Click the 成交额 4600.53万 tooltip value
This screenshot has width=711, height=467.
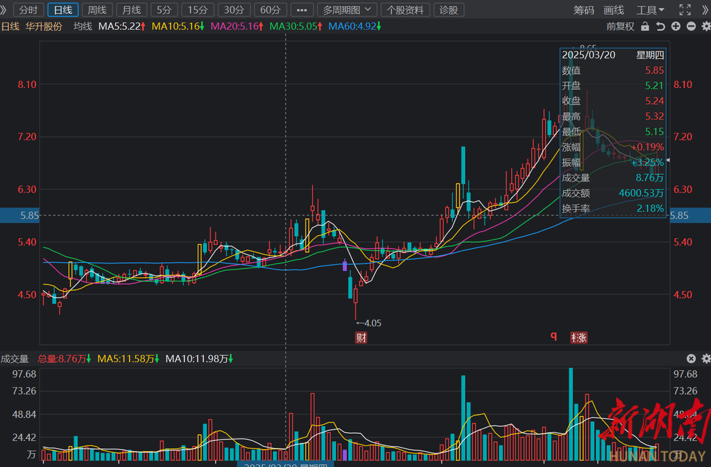(x=642, y=193)
